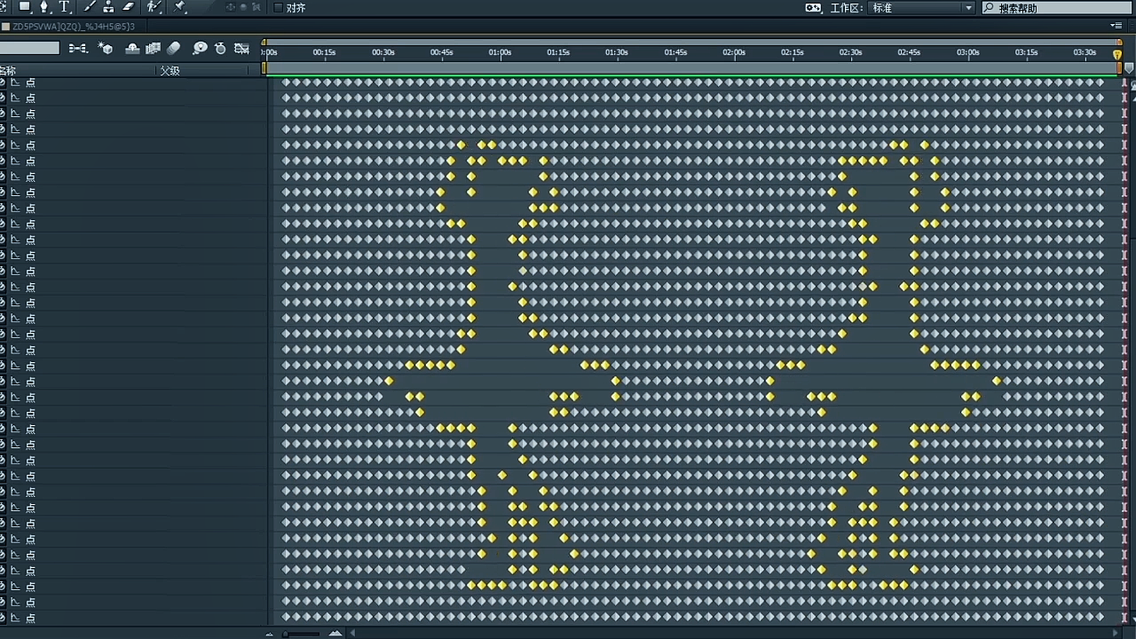Click the composition marker bin
Screen dimensions: 1136x639
(x=1129, y=68)
